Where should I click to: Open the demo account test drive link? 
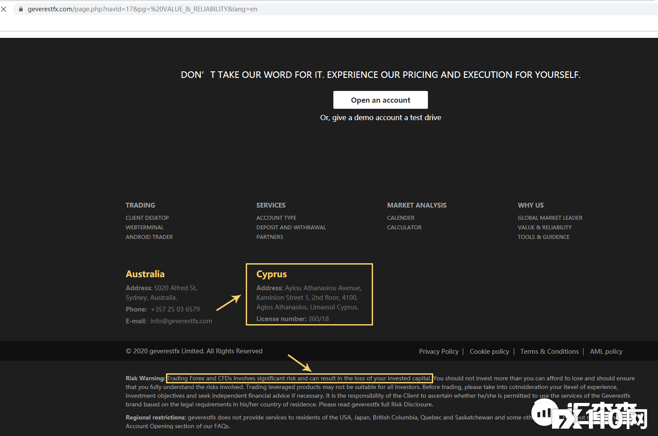(x=380, y=117)
